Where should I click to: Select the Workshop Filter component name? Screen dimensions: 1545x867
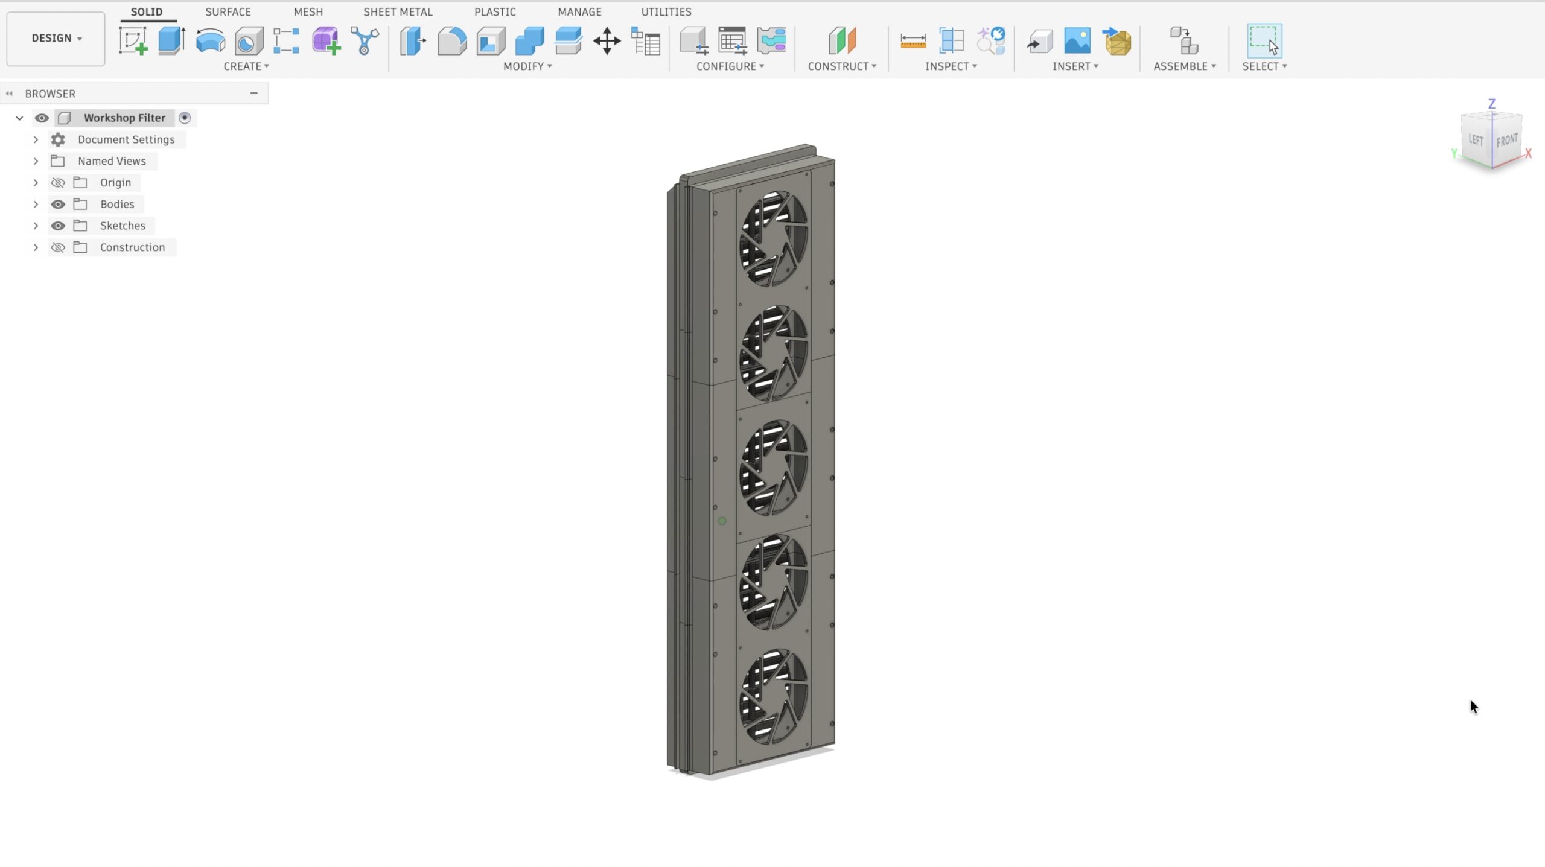pyautogui.click(x=124, y=118)
